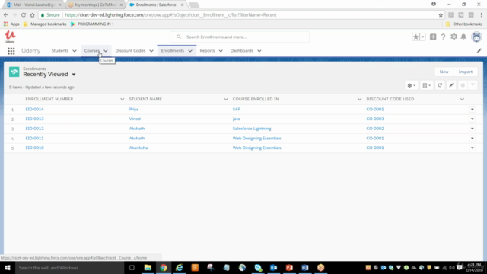The image size is (487, 274).
Task: Go to the Courses tab
Action: 91,51
